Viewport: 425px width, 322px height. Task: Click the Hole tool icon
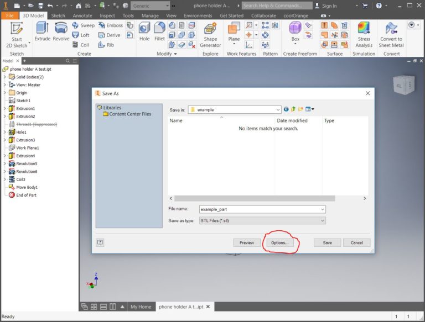pyautogui.click(x=144, y=29)
